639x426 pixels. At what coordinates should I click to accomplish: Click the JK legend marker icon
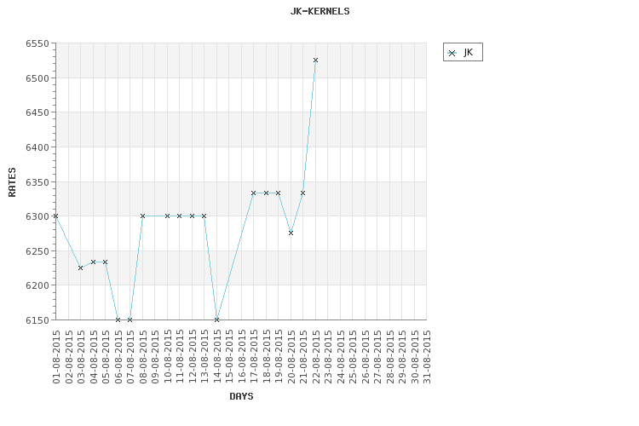(452, 53)
